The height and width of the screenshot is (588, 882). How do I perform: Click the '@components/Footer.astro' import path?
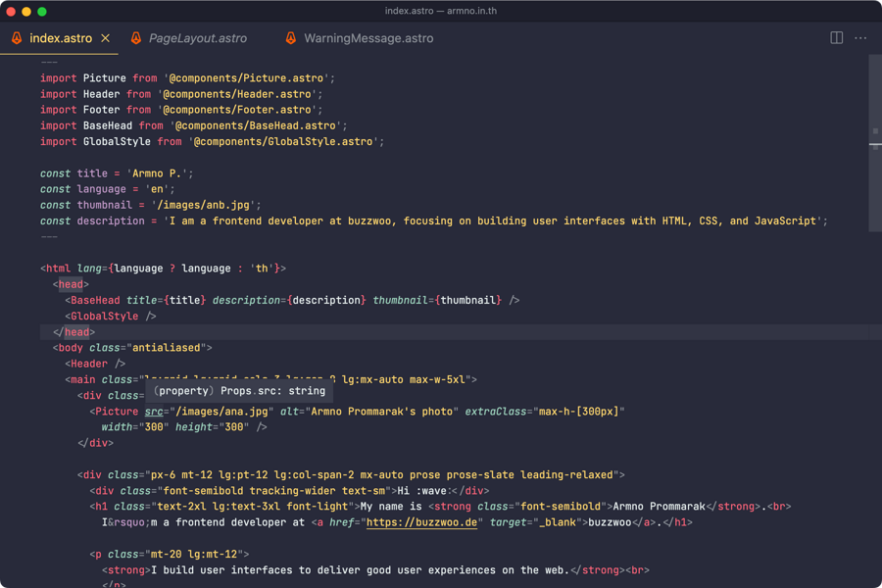240,110
